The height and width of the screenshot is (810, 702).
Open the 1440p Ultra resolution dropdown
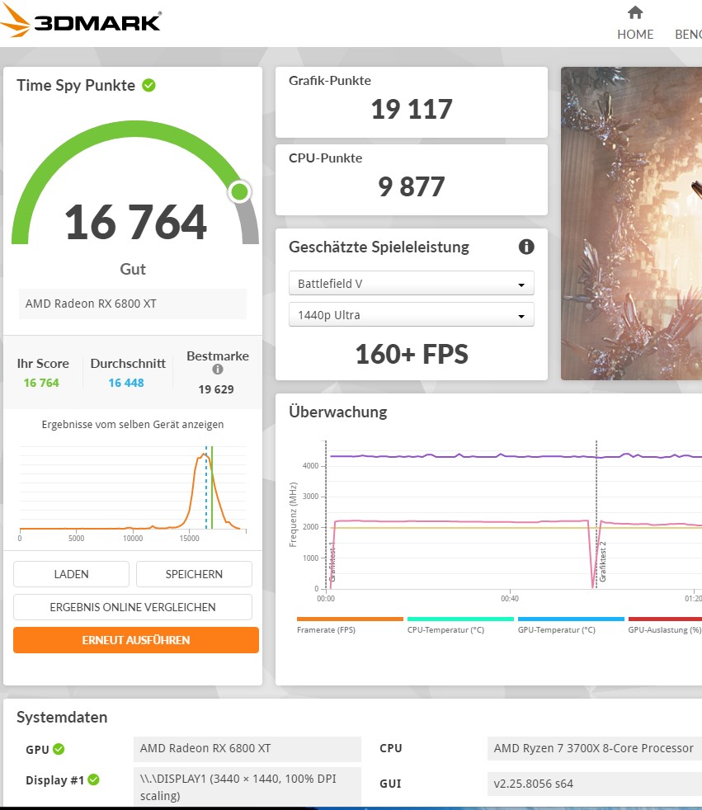coord(411,315)
